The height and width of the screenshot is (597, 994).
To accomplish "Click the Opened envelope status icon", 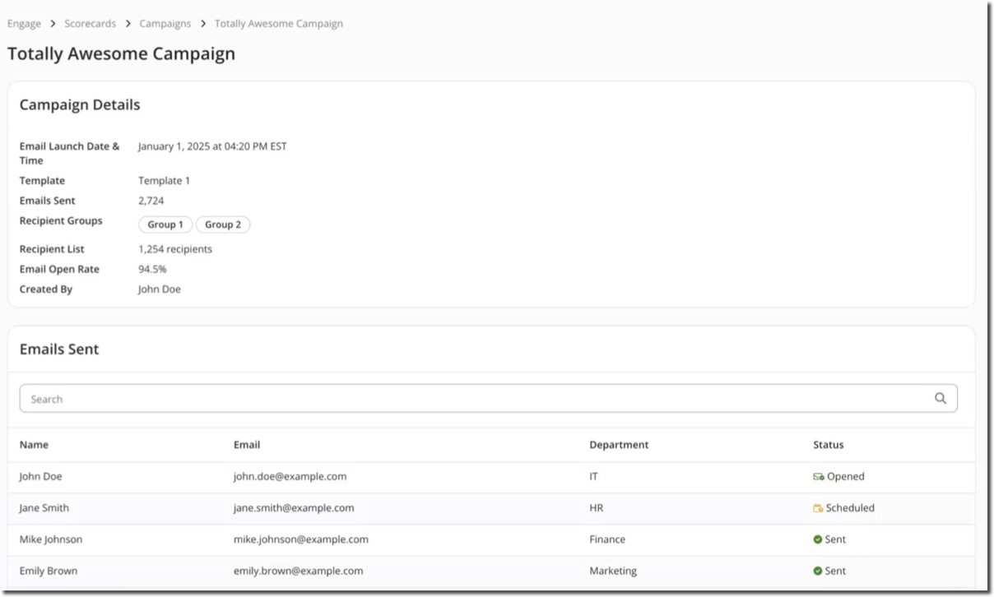I will [818, 477].
